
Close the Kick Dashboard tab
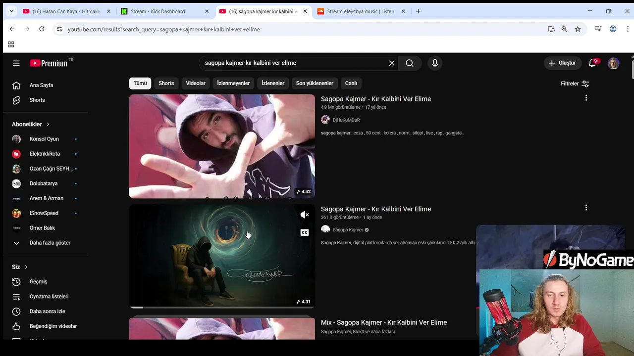(x=207, y=11)
